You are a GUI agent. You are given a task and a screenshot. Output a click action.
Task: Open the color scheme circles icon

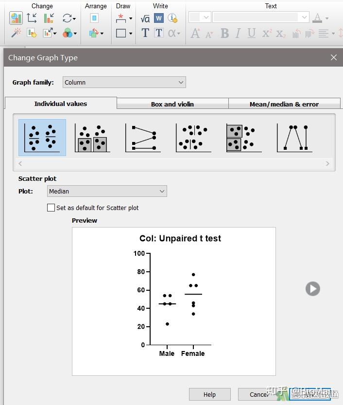click(68, 33)
